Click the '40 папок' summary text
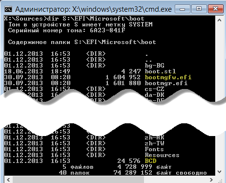The height and width of the screenshot is (183, 226). [74, 173]
